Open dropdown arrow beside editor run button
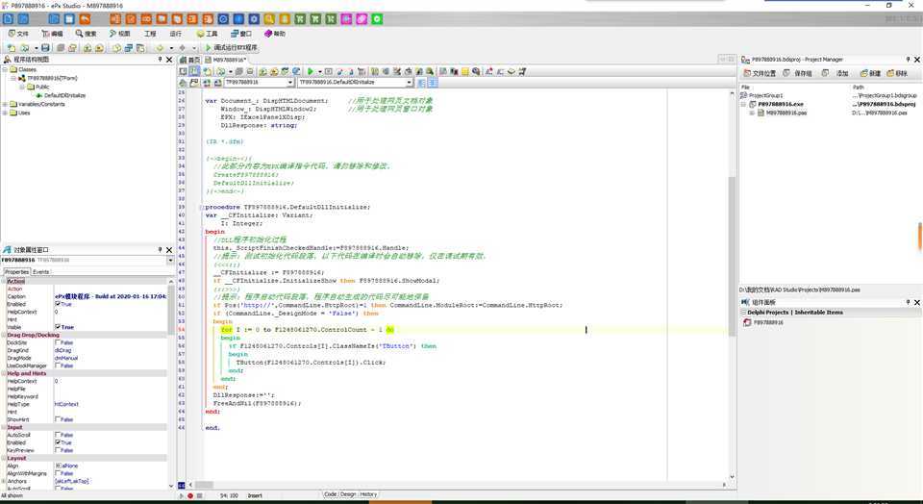The width and height of the screenshot is (923, 504). [x=319, y=71]
